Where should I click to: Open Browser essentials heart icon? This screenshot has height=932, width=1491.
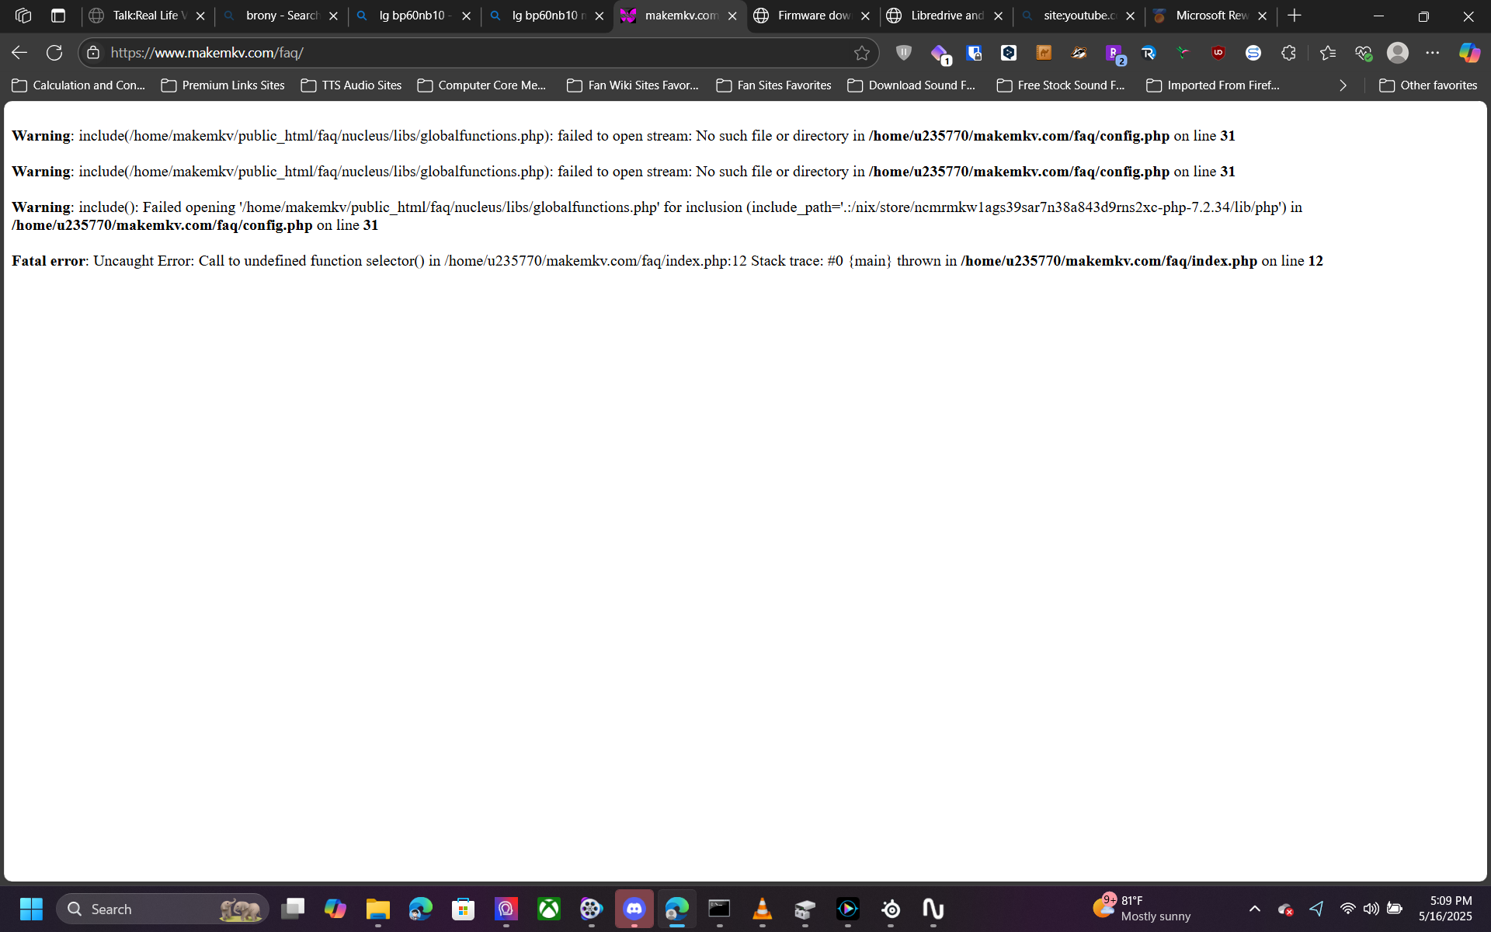tap(1364, 53)
